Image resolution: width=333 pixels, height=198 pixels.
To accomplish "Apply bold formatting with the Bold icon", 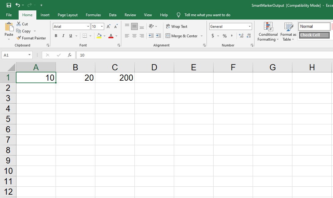I will [56, 36].
